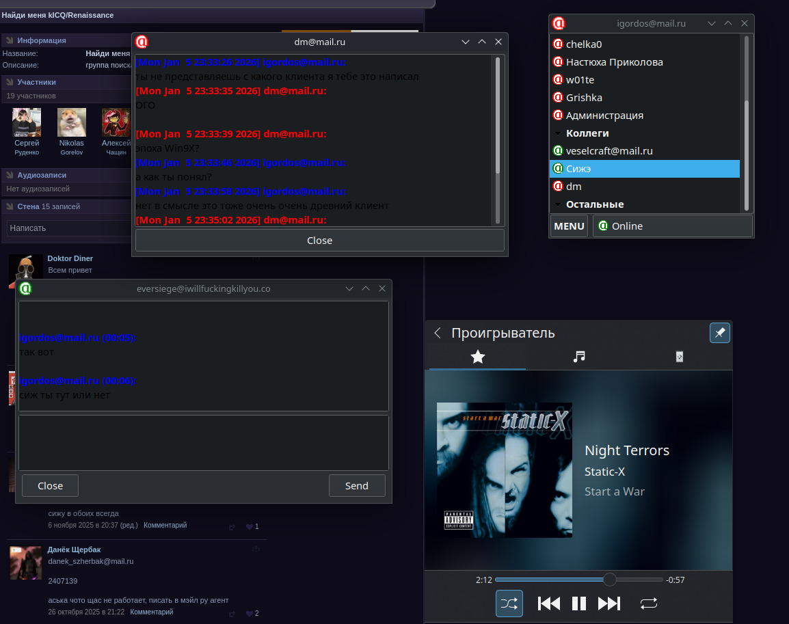Open Данёк Щербак profile link
The image size is (789, 624).
click(x=74, y=550)
